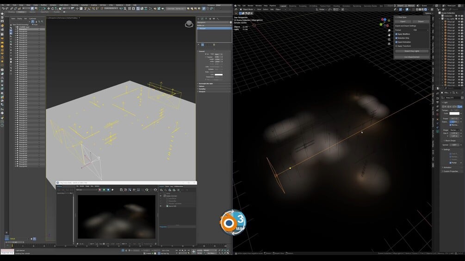This screenshot has height=261, width=465.
Task: Click the trash icon below modifier stack
Action: tap(214, 45)
